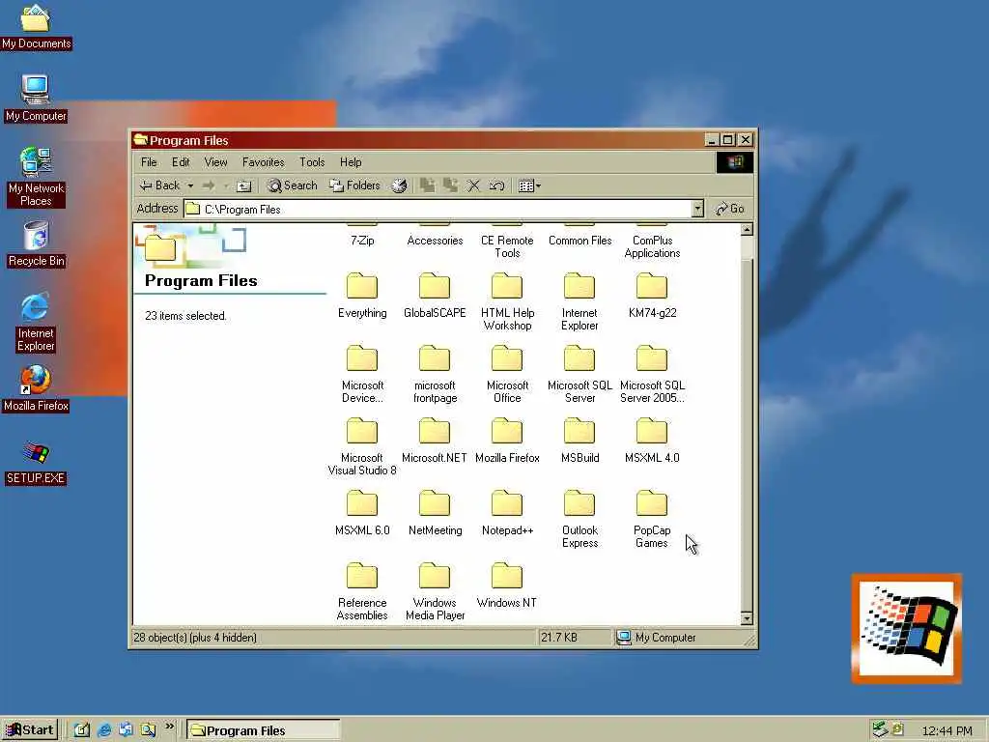Image resolution: width=989 pixels, height=742 pixels.
Task: Select the Outlook Express folder
Action: (x=579, y=519)
